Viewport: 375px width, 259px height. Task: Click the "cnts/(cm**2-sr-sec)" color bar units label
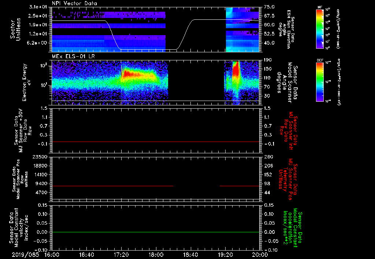[x=338, y=29]
